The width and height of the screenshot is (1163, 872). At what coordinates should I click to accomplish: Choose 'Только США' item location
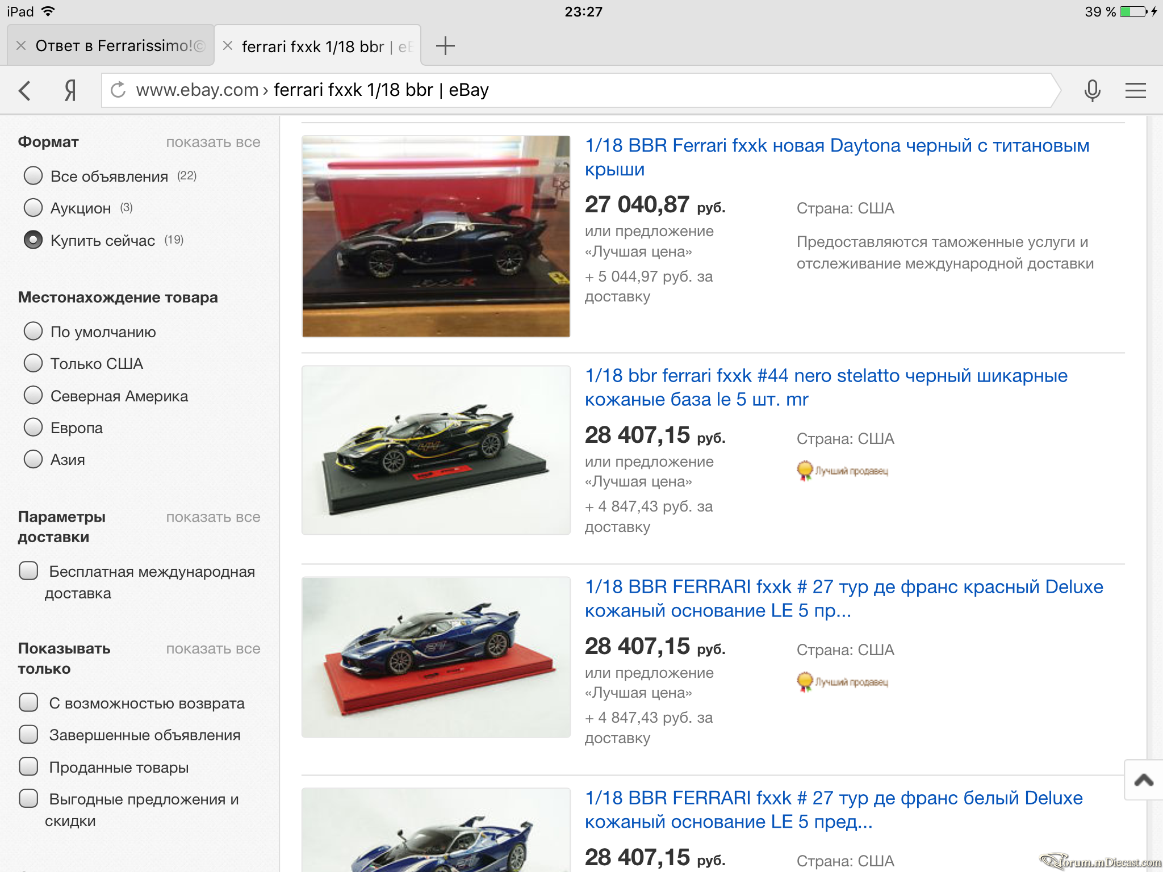[x=34, y=363]
